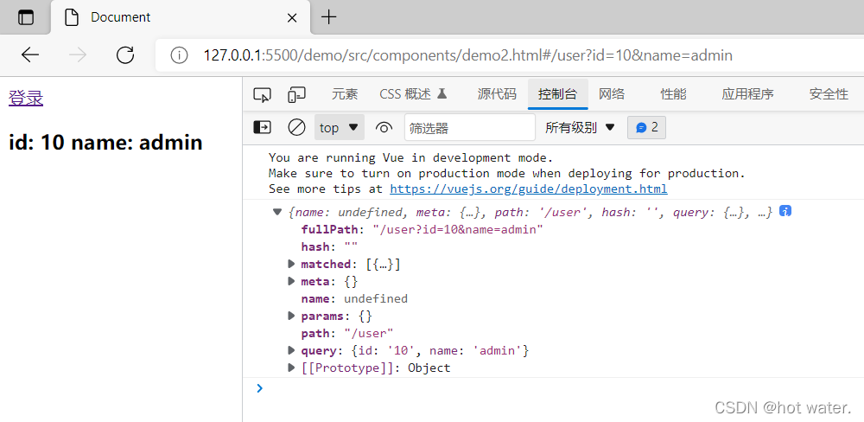This screenshot has width=864, height=422.
Task: Select the fullPath property value
Action: click(x=457, y=229)
